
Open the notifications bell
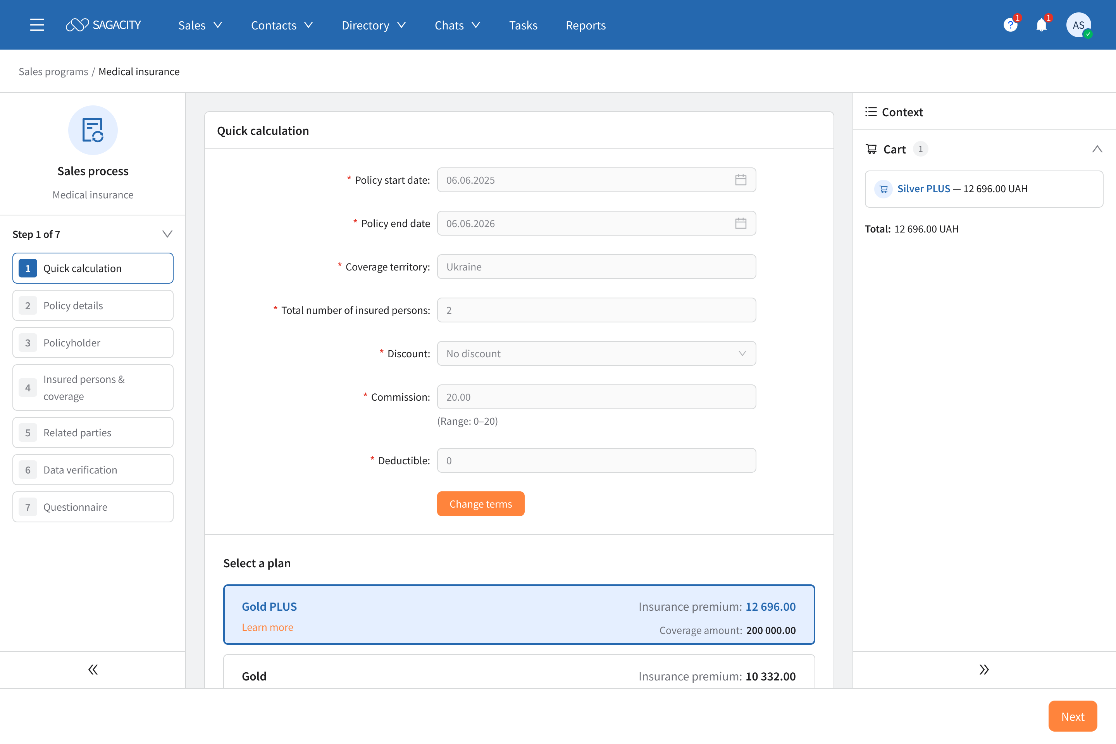[x=1042, y=25]
